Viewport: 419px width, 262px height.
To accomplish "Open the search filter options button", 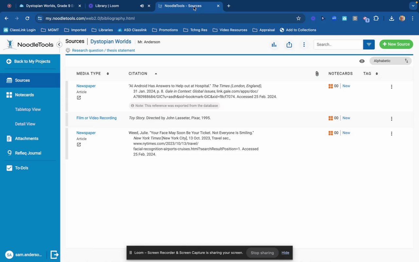I will tap(369, 45).
